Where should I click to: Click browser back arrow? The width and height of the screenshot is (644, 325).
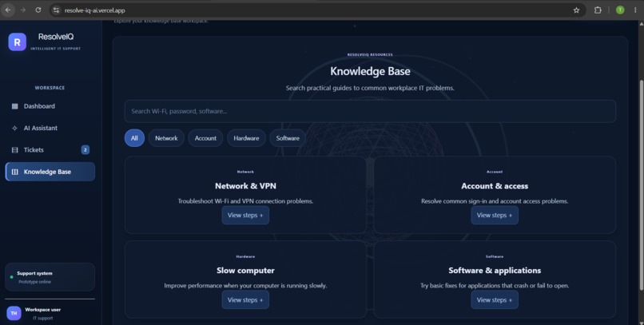pos(8,10)
